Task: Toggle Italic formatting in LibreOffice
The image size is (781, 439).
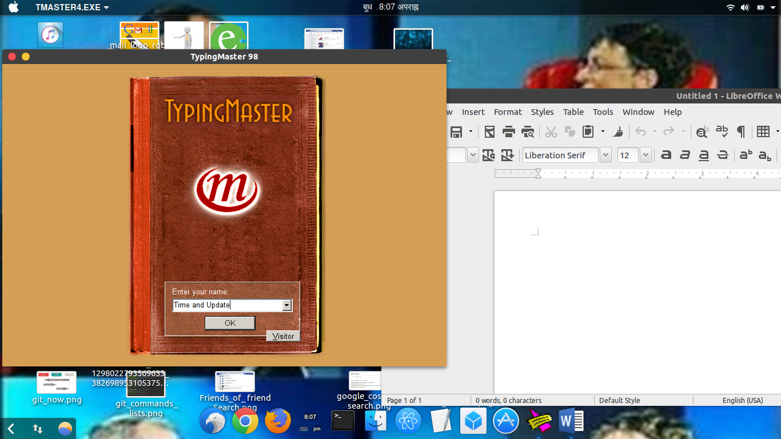Action: click(685, 155)
